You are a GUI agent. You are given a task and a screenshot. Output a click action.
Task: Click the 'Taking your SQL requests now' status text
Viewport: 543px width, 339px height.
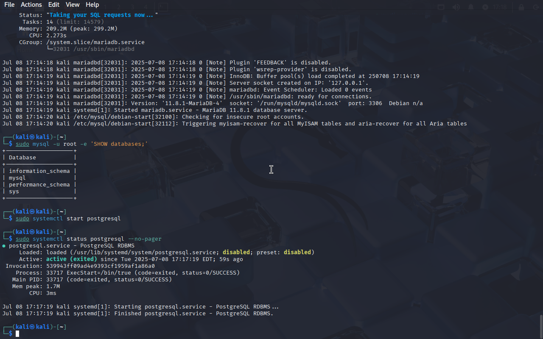tap(102, 15)
